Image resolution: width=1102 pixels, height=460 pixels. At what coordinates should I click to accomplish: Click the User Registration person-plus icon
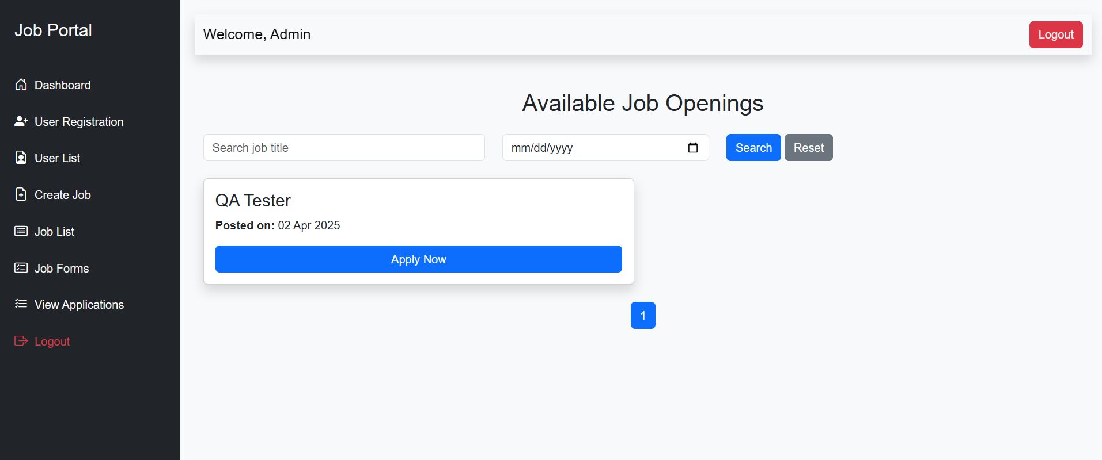pyautogui.click(x=21, y=121)
